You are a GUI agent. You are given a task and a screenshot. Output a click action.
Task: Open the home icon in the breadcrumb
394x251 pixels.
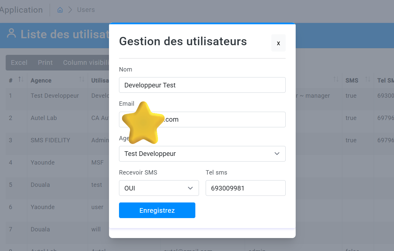point(60,10)
